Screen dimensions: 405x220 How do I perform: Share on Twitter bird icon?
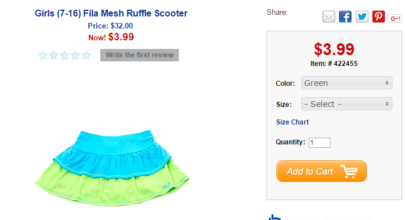pos(362,16)
